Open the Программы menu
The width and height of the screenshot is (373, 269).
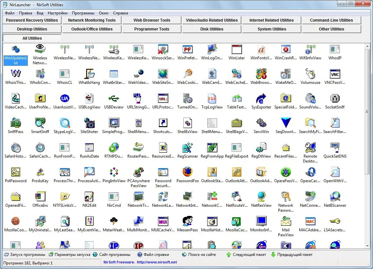[x=83, y=13]
